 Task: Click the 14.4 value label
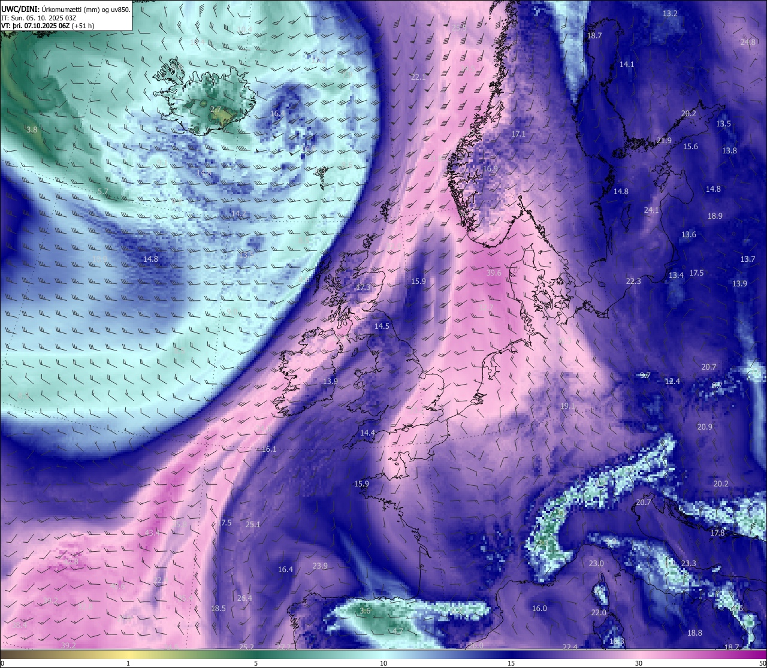[x=367, y=433]
